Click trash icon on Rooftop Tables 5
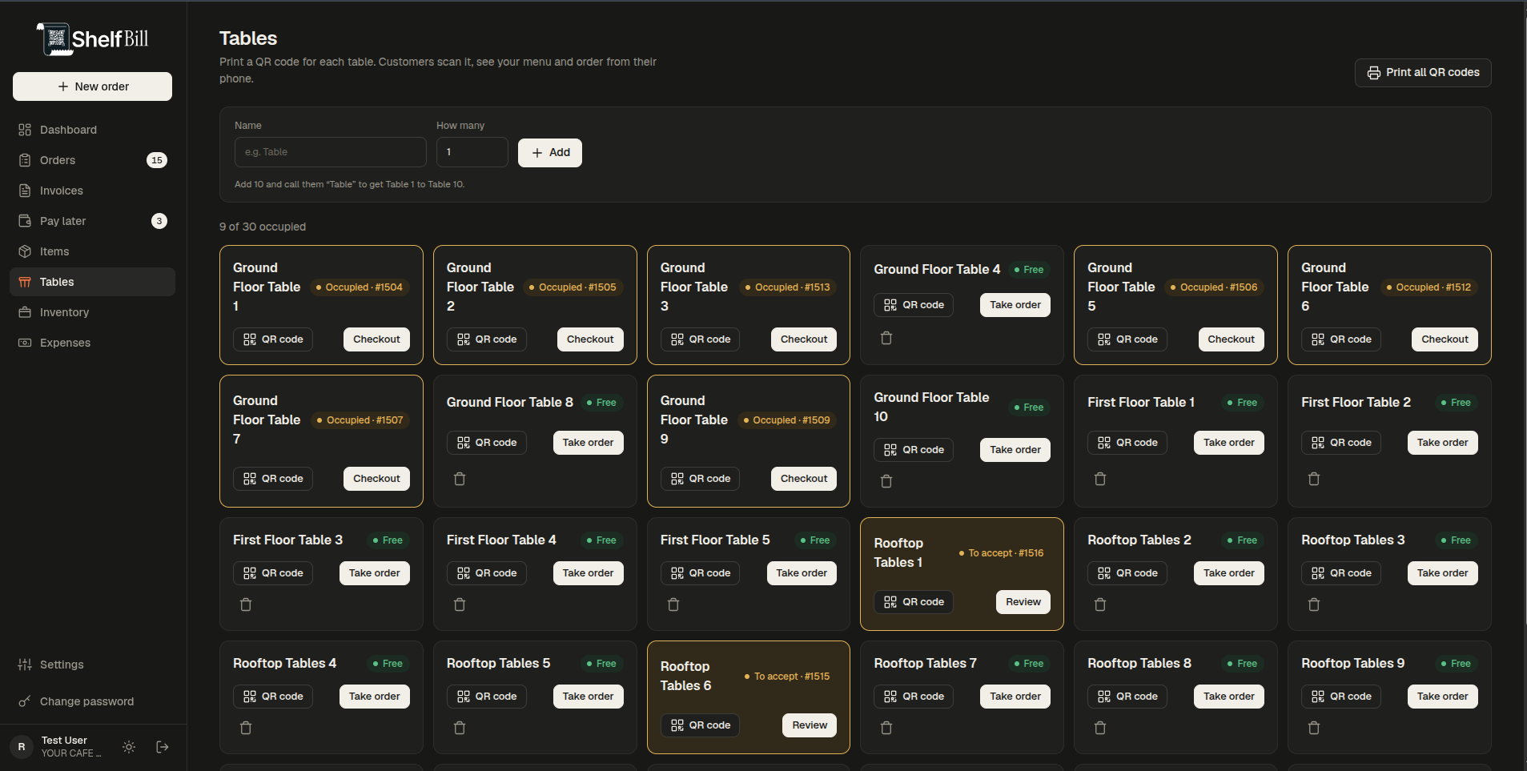1527x771 pixels. [460, 728]
